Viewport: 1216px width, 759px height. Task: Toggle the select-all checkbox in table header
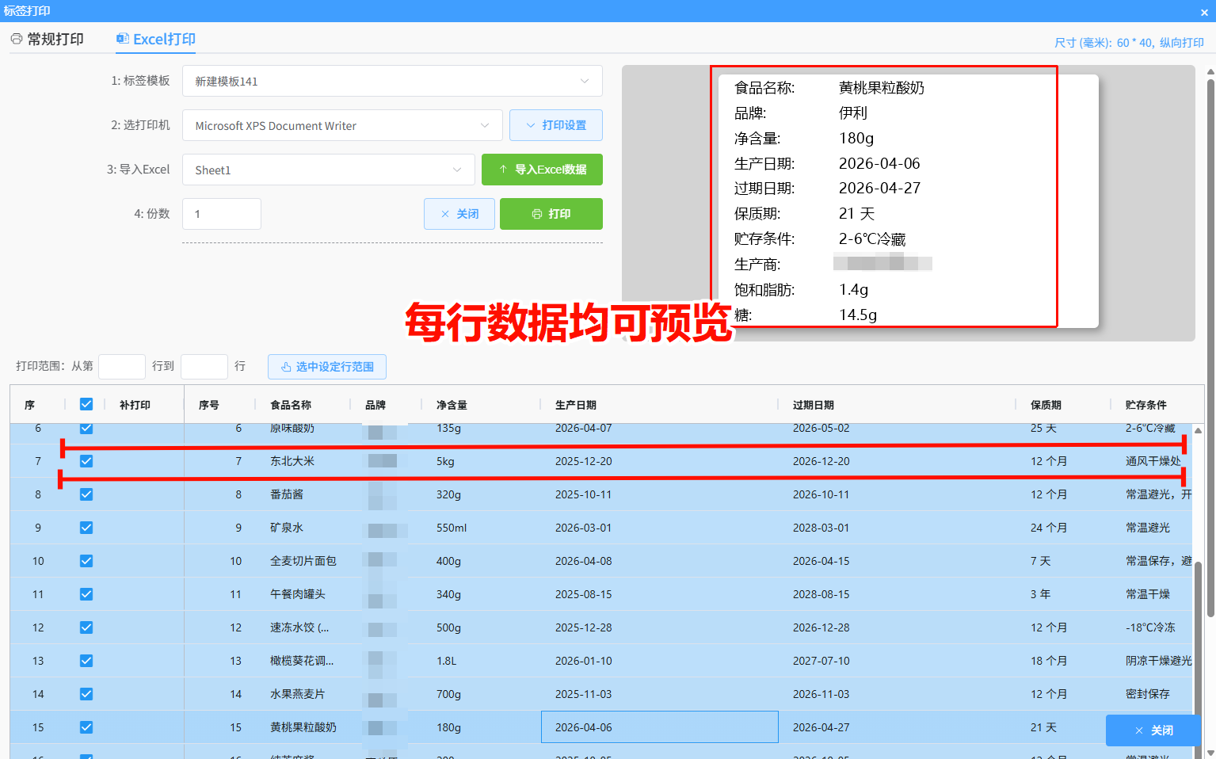pyautogui.click(x=86, y=404)
